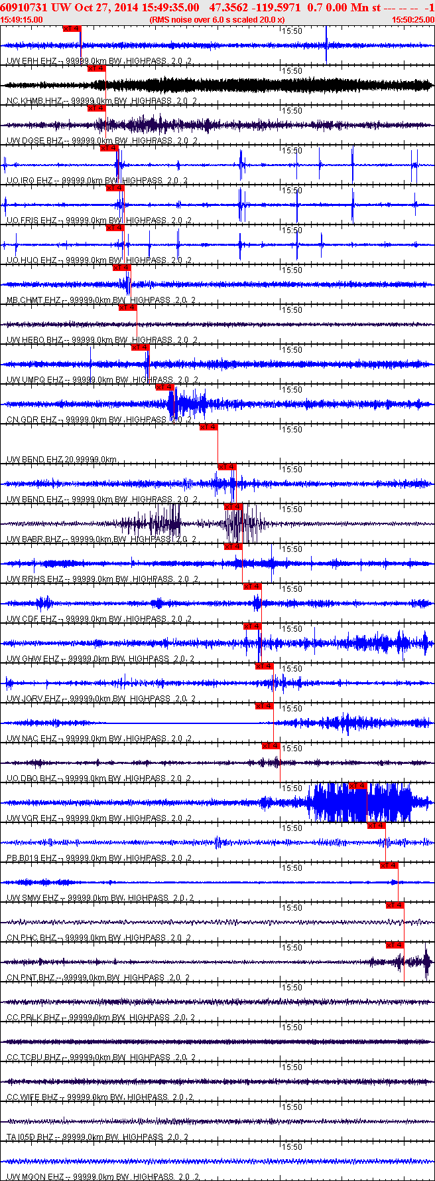
Task: Select the UW RRHS EHZ station label
Action: (102, 579)
